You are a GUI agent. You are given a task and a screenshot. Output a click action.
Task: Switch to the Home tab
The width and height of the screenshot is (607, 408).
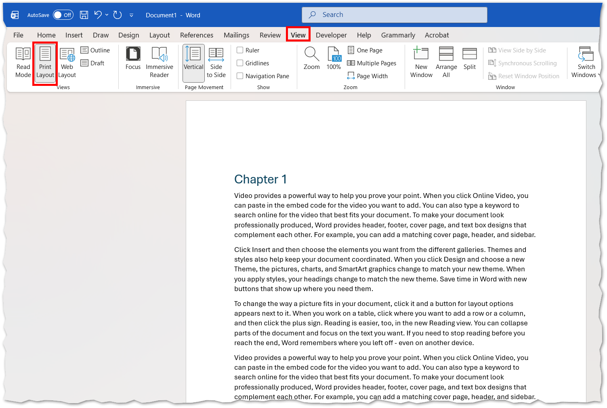coord(46,35)
